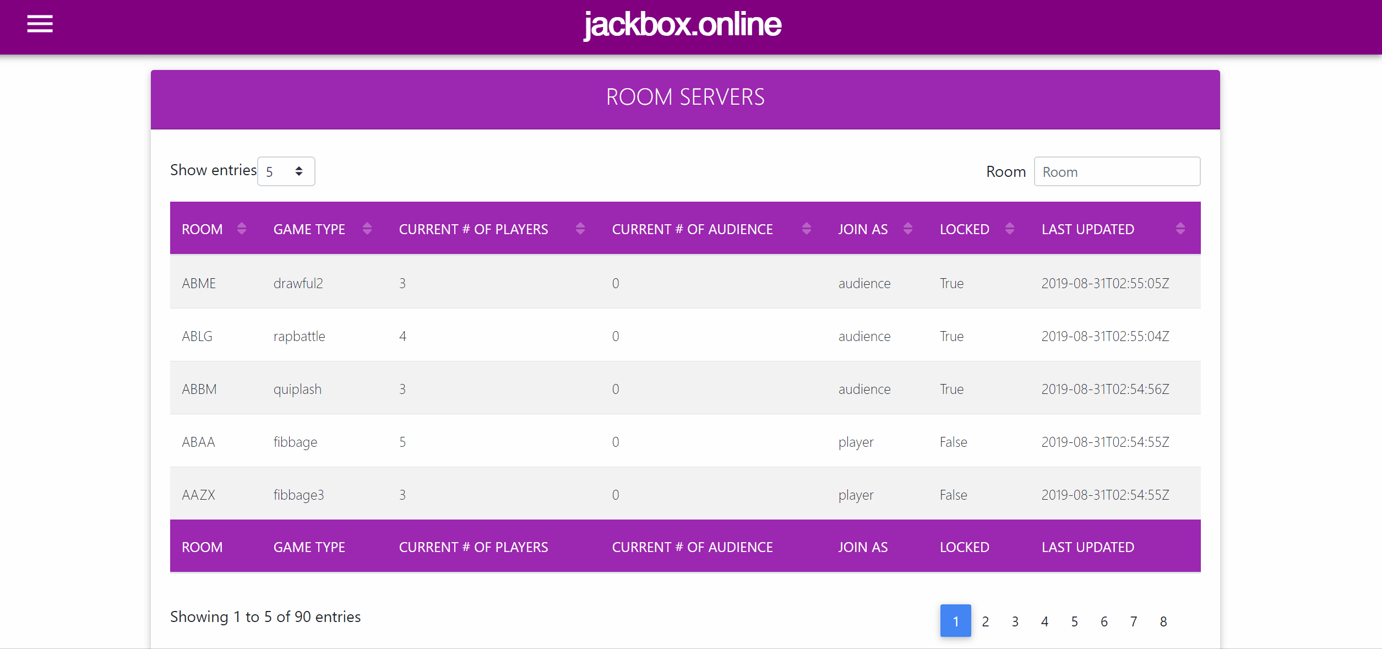Image resolution: width=1382 pixels, height=649 pixels.
Task: Sort by Join As column arrows
Action: 907,229
